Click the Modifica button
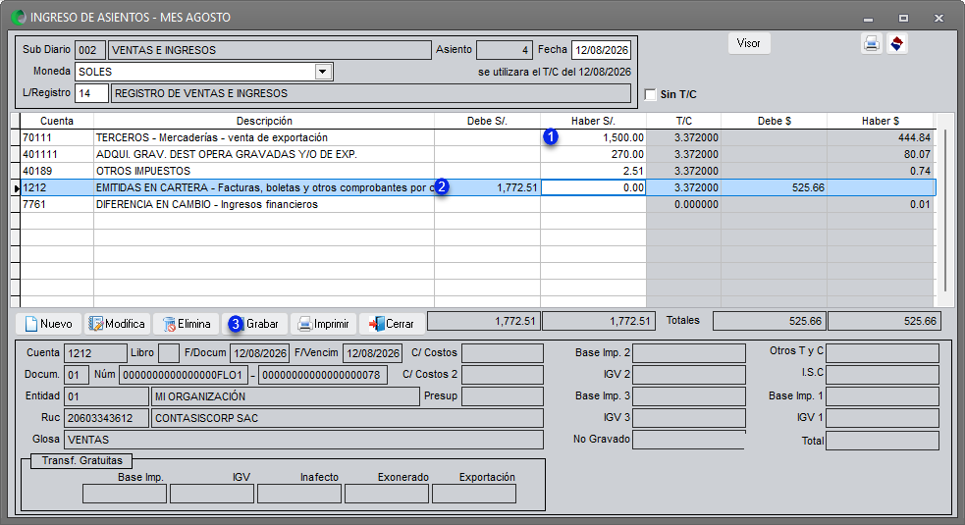Viewport: 965px width, 525px height. pos(117,324)
